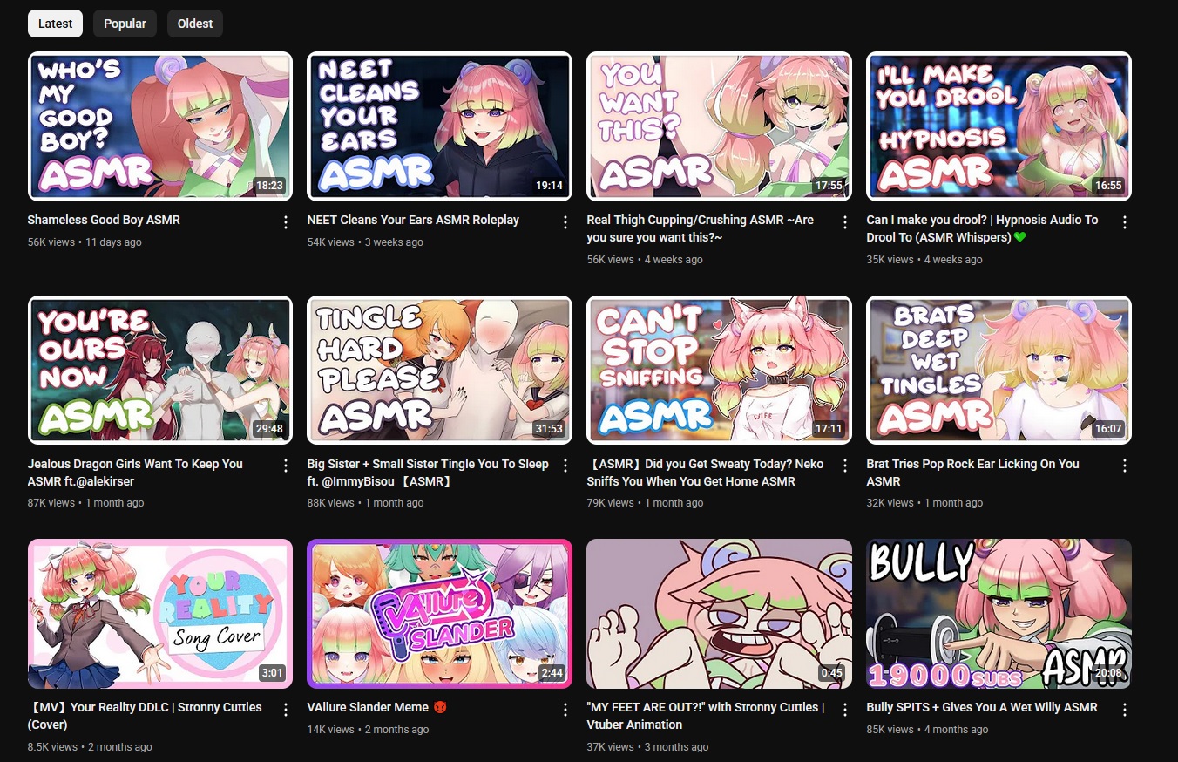
Task: Open the more options for Bully SPITS video
Action: (x=1125, y=710)
